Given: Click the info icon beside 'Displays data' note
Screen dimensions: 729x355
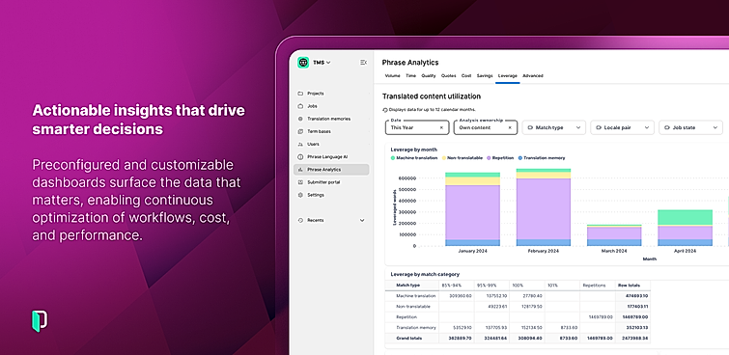Looking at the screenshot, I should tap(385, 110).
